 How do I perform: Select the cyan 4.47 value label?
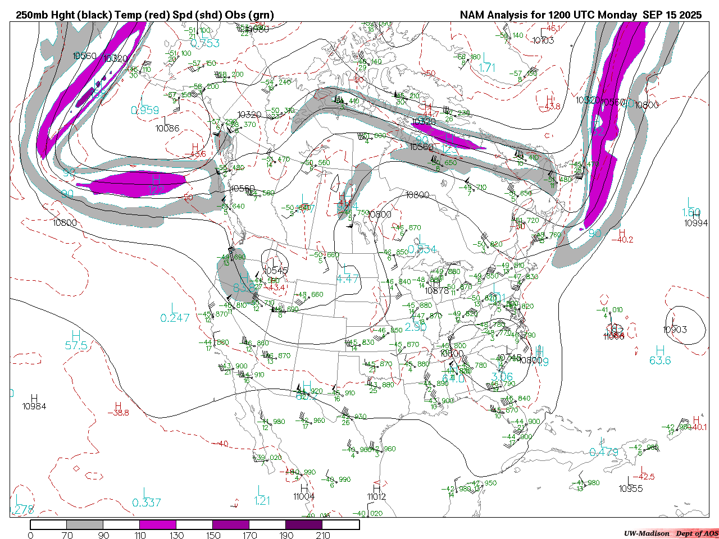click(347, 279)
